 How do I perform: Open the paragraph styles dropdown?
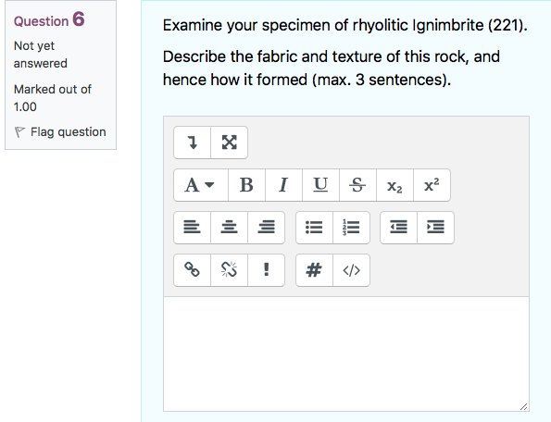201,185
